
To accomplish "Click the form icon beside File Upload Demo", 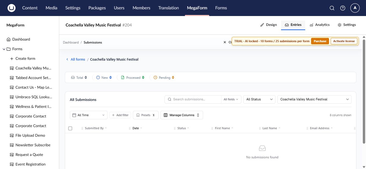I will coord(12,135).
